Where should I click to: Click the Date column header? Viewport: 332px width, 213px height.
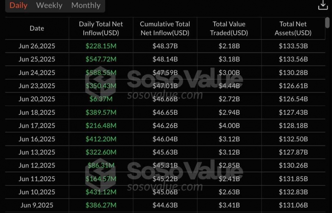pyautogui.click(x=37, y=28)
